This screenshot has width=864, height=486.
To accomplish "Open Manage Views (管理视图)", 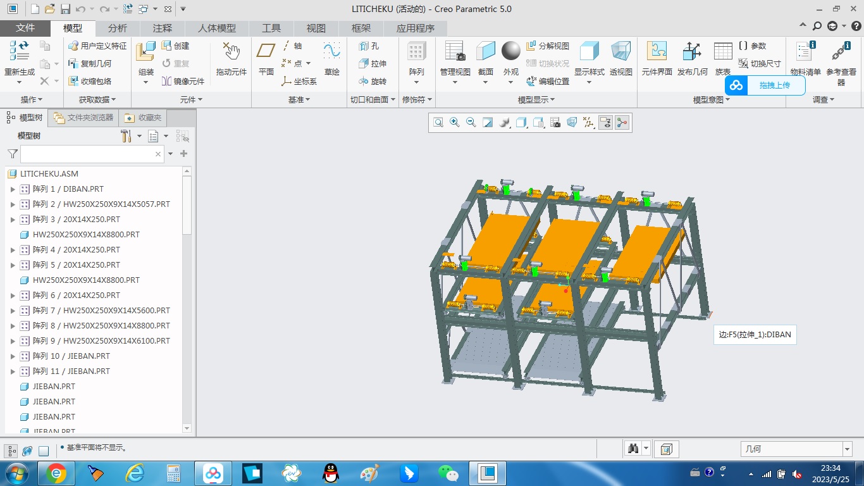I will [455, 59].
